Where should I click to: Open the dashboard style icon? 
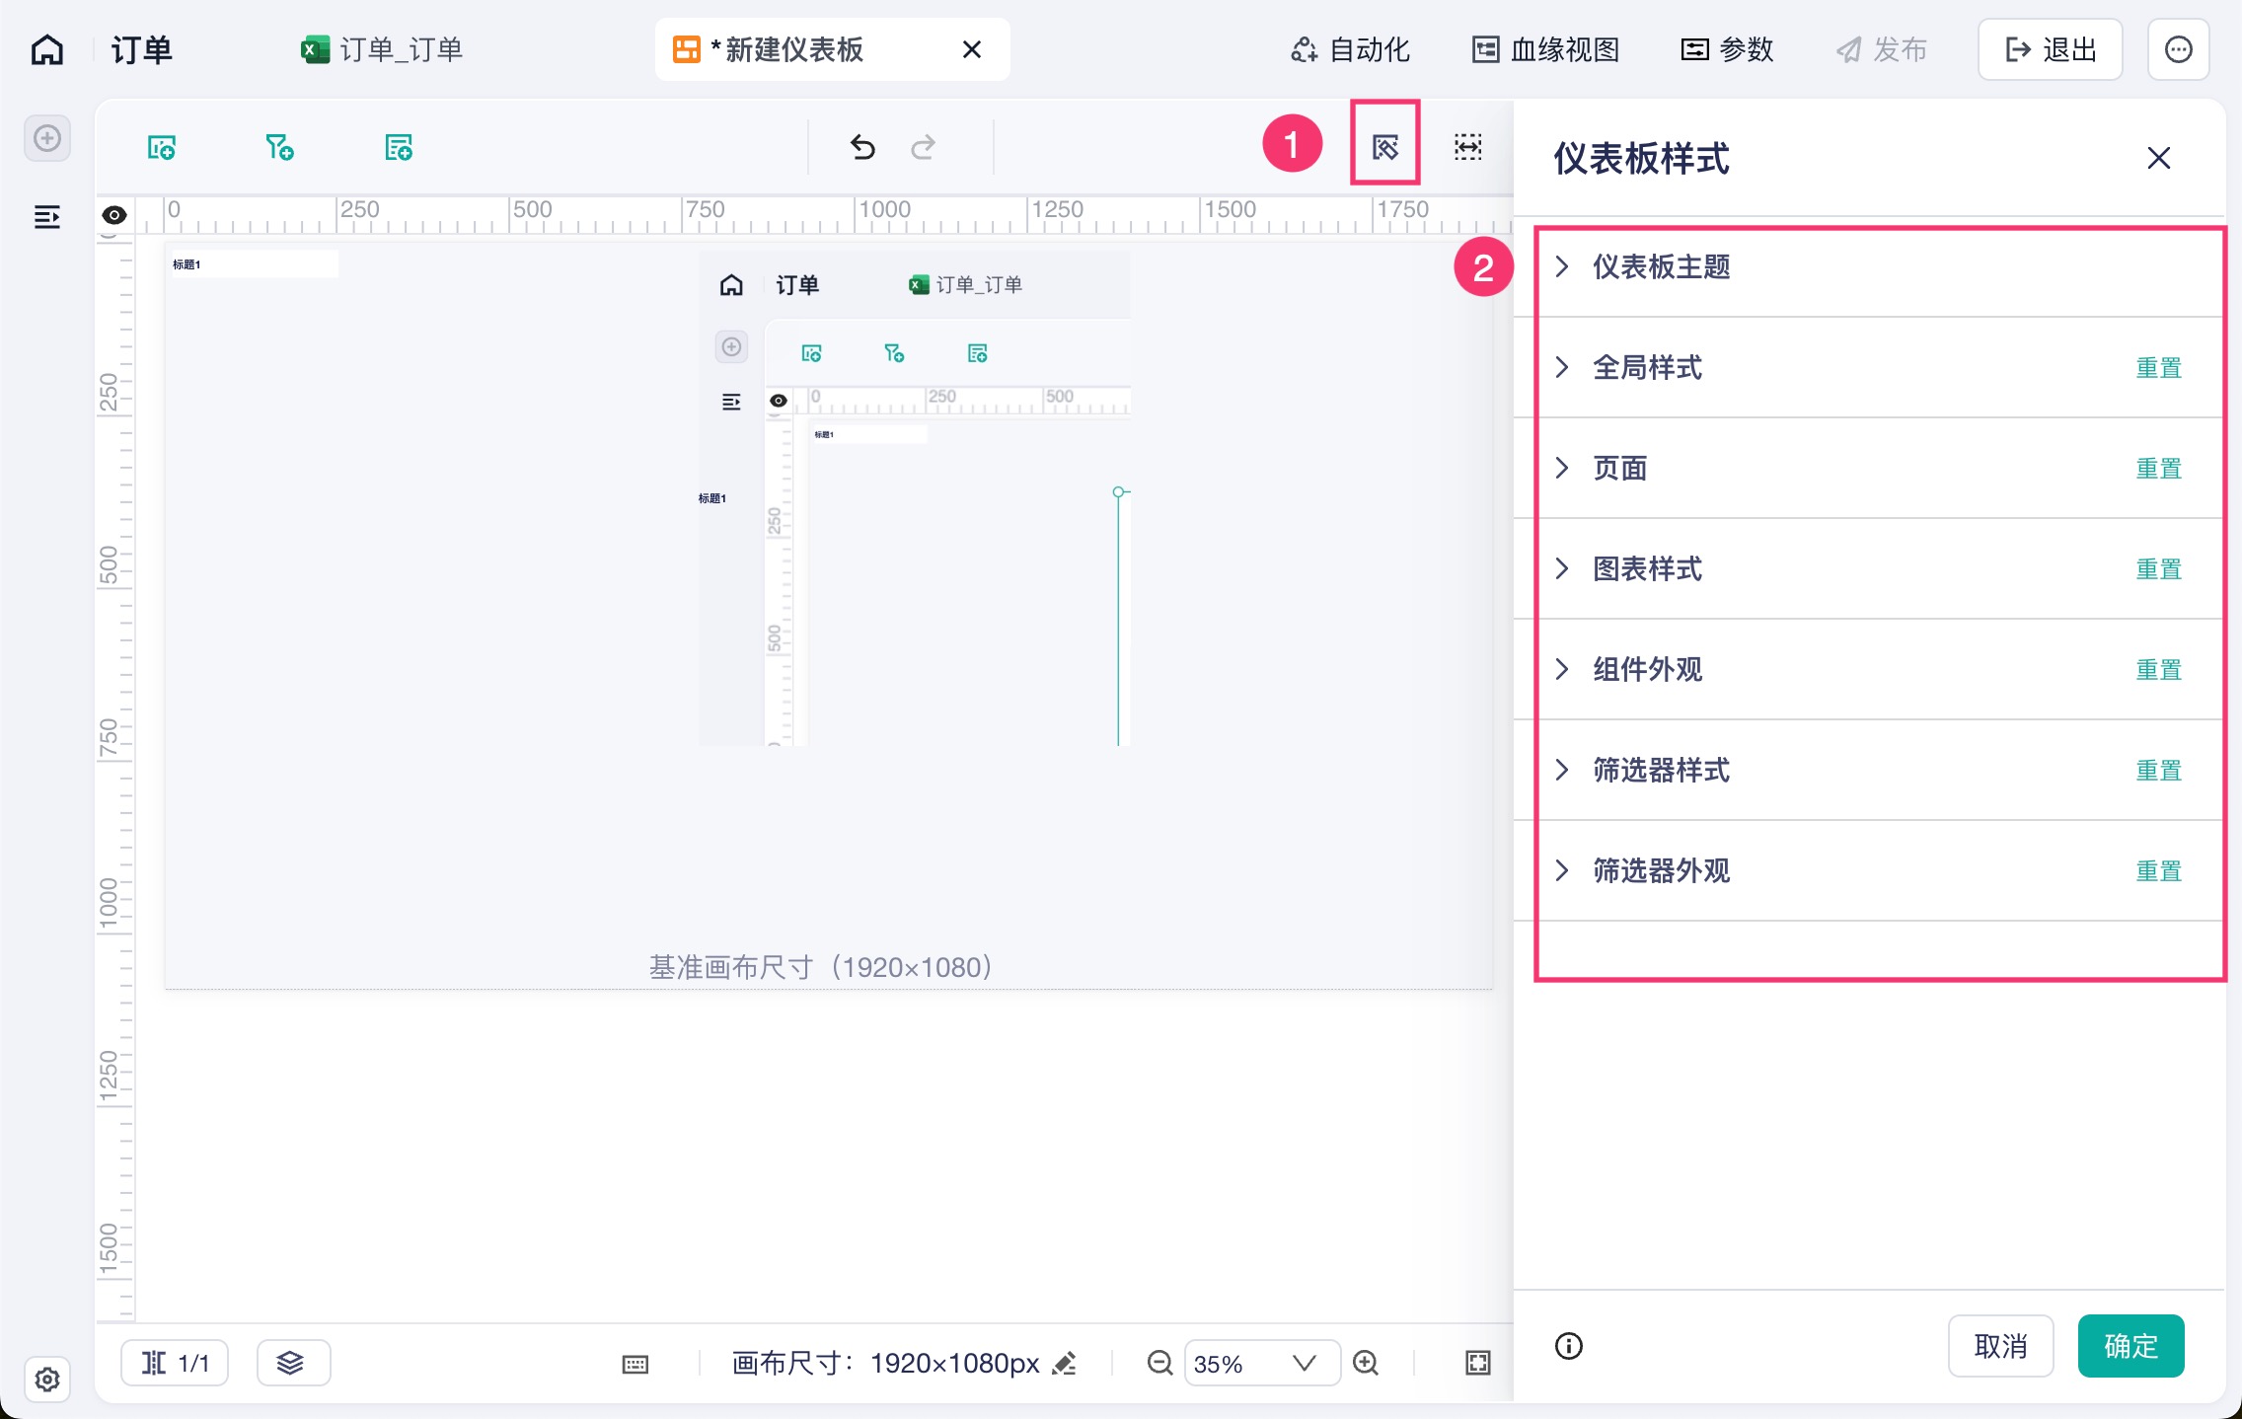[x=1385, y=148]
